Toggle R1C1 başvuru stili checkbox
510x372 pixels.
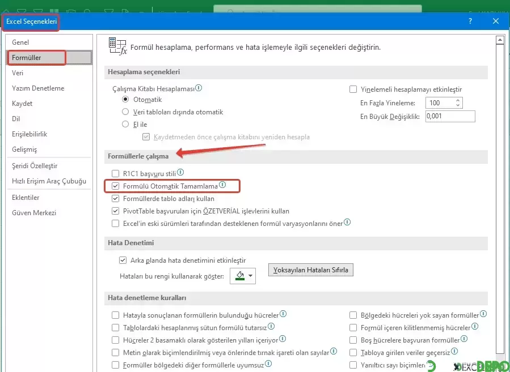116,174
